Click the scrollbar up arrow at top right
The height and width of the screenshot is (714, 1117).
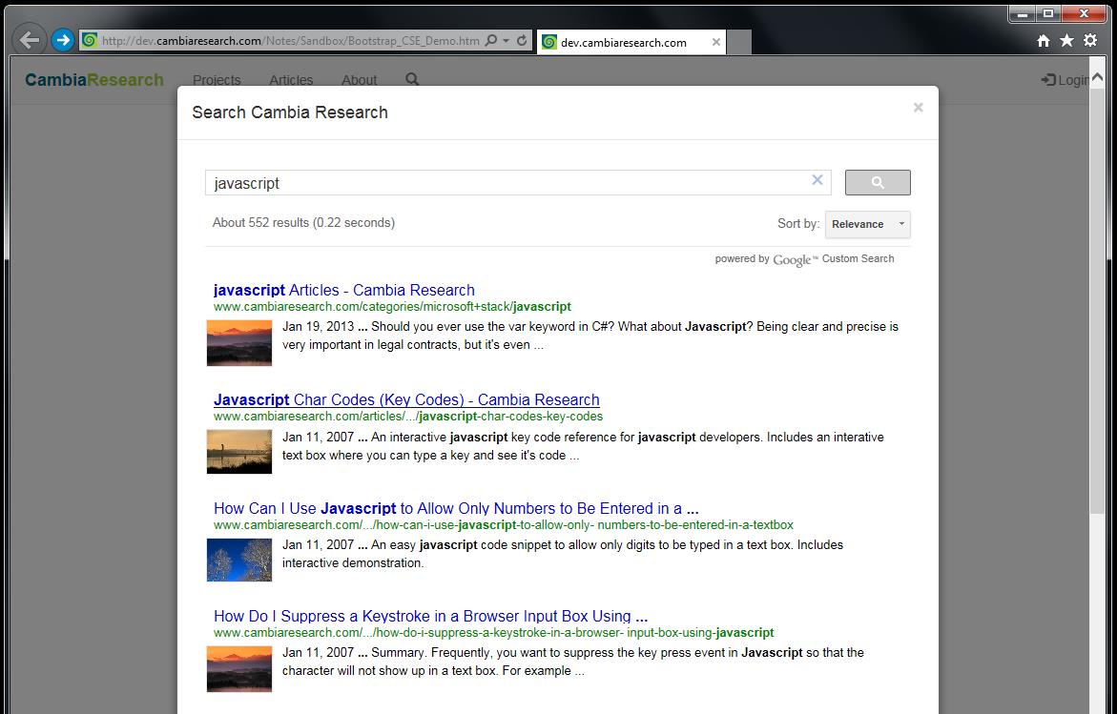(x=1097, y=78)
